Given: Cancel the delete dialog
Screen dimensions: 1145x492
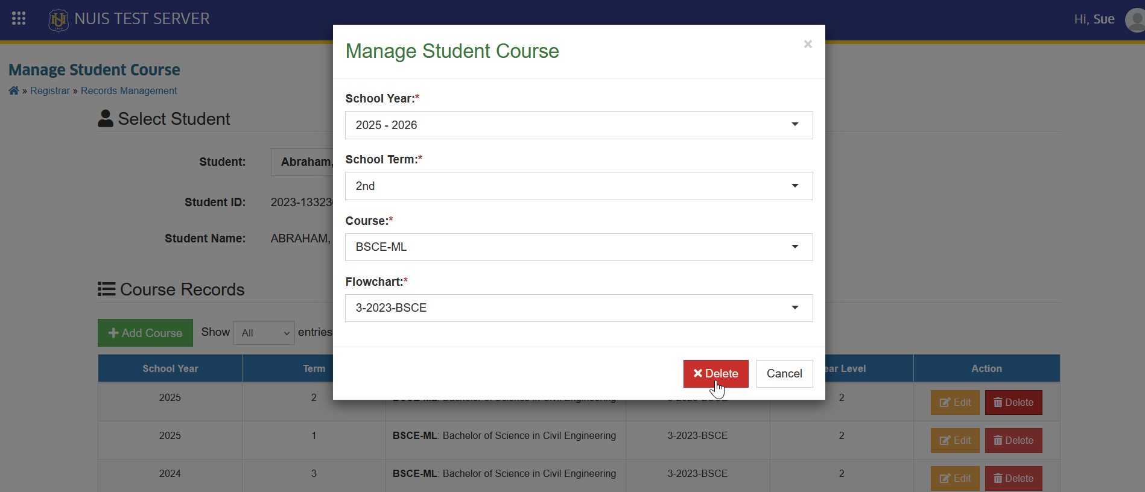Looking at the screenshot, I should coord(784,374).
